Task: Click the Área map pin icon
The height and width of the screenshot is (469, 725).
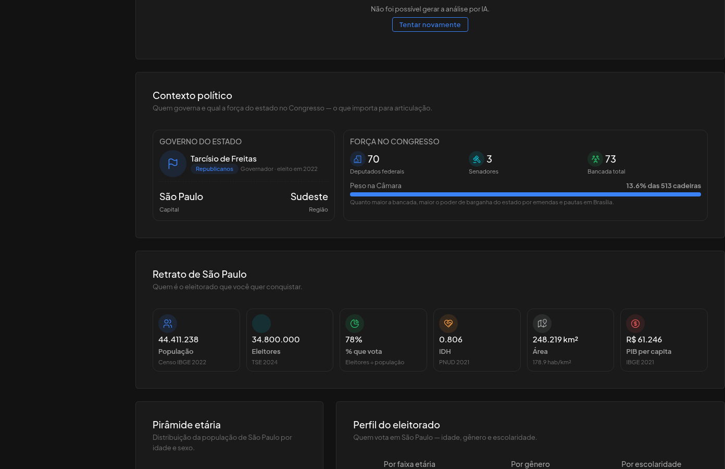Action: coord(542,324)
